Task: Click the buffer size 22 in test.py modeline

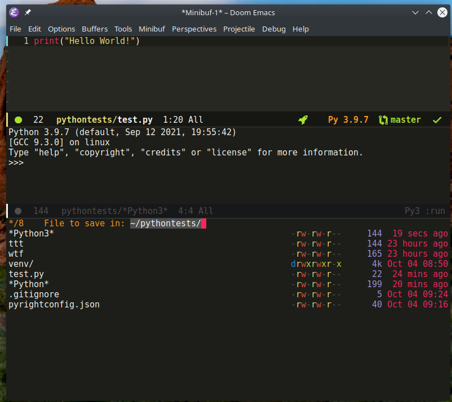Action: 38,120
